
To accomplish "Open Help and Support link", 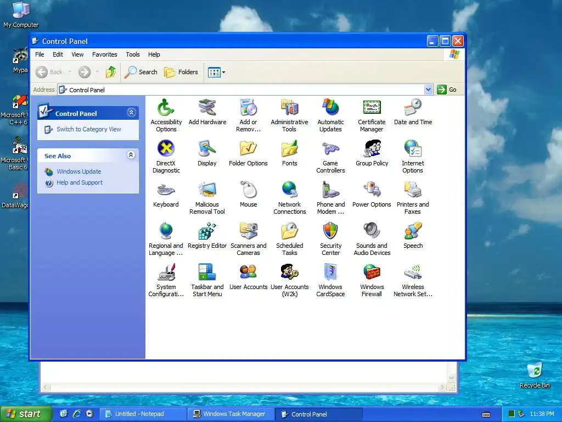I will click(80, 182).
